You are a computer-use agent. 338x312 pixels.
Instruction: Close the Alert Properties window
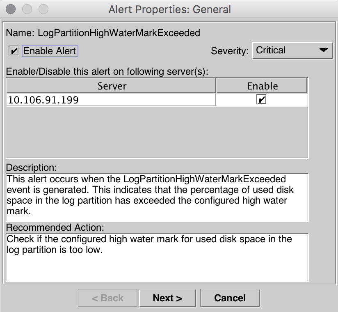[x=12, y=9]
